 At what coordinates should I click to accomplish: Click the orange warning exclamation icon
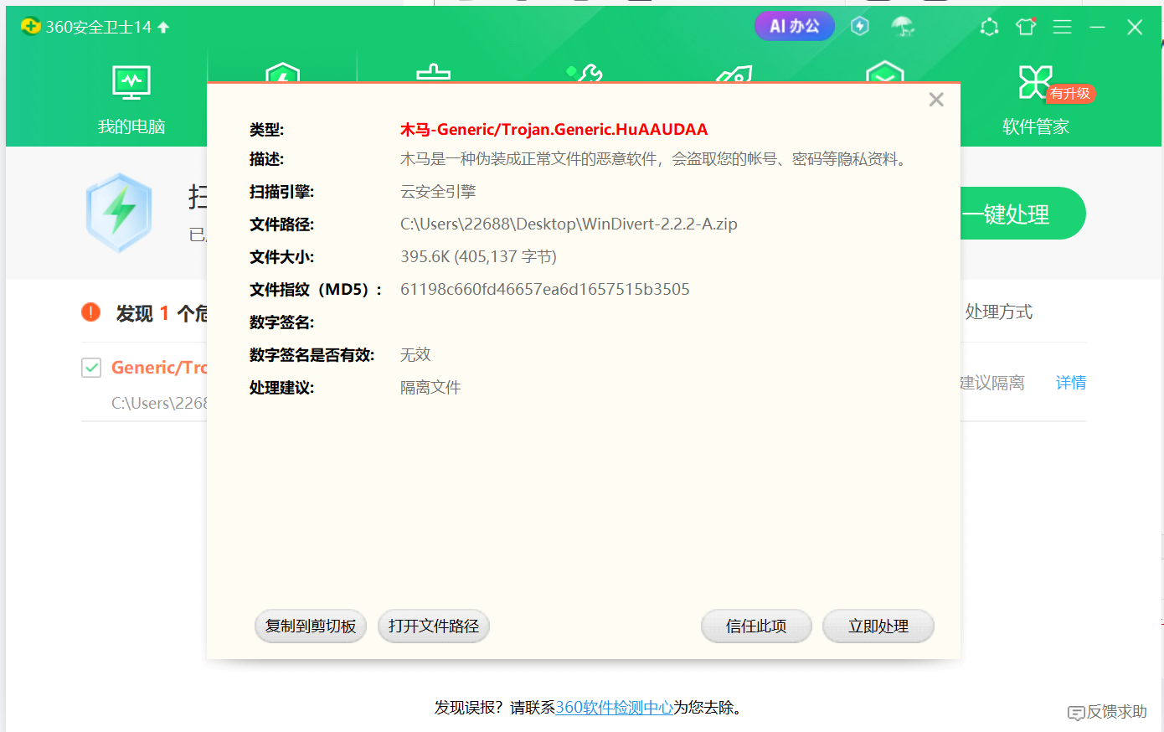(x=91, y=312)
